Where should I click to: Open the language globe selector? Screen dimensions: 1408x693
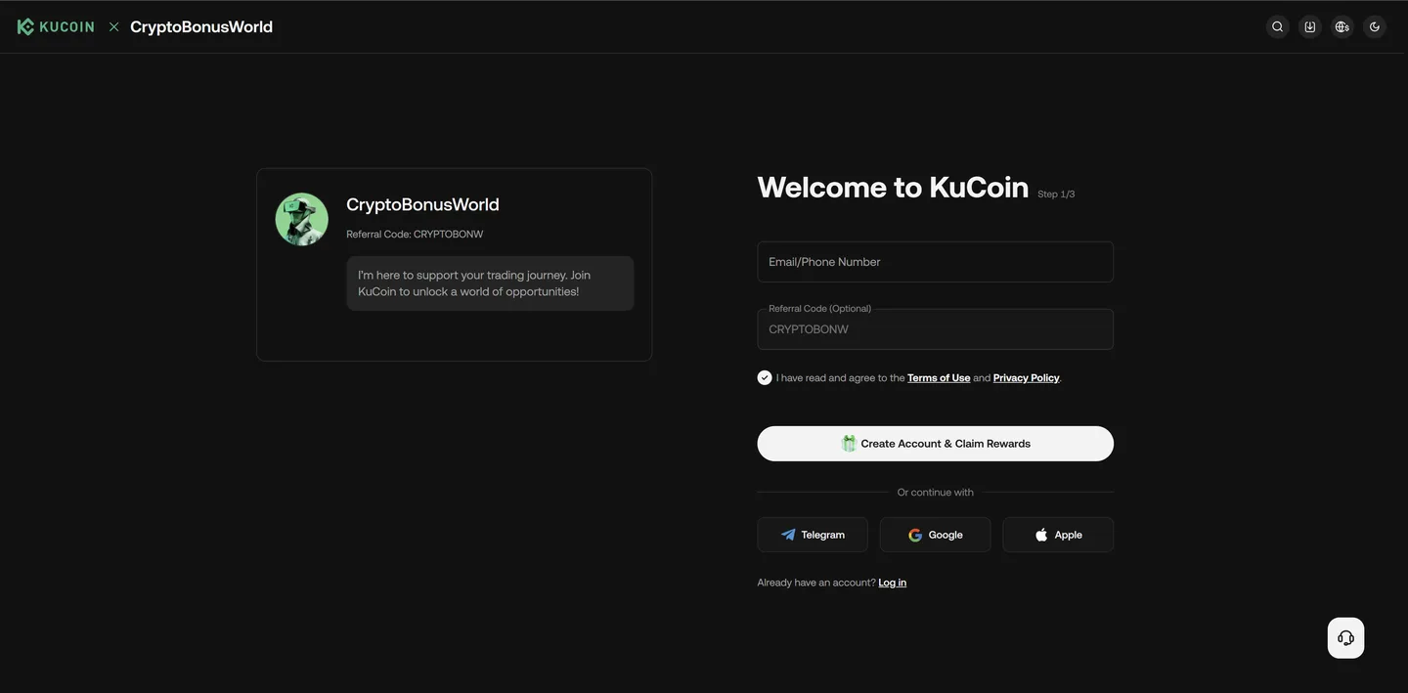[1342, 26]
